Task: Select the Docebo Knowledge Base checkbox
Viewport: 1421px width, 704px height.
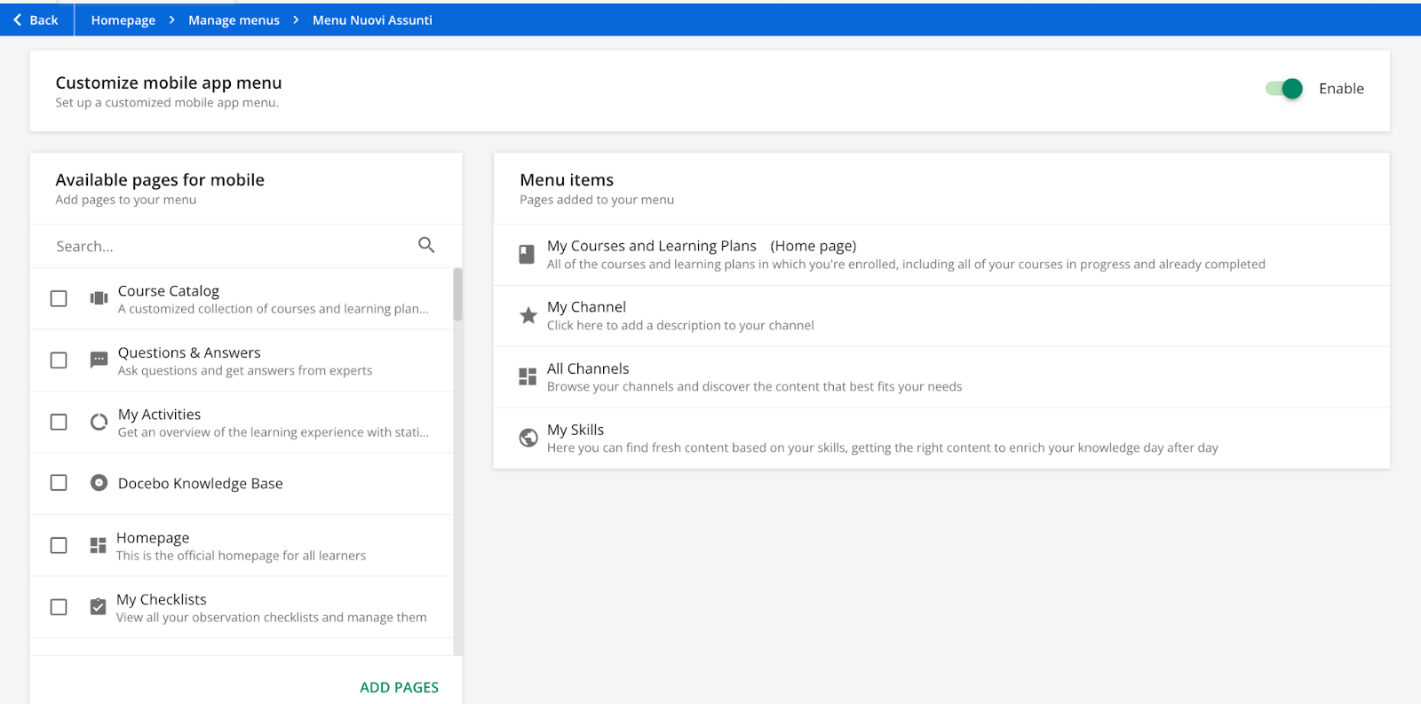Action: (x=59, y=483)
